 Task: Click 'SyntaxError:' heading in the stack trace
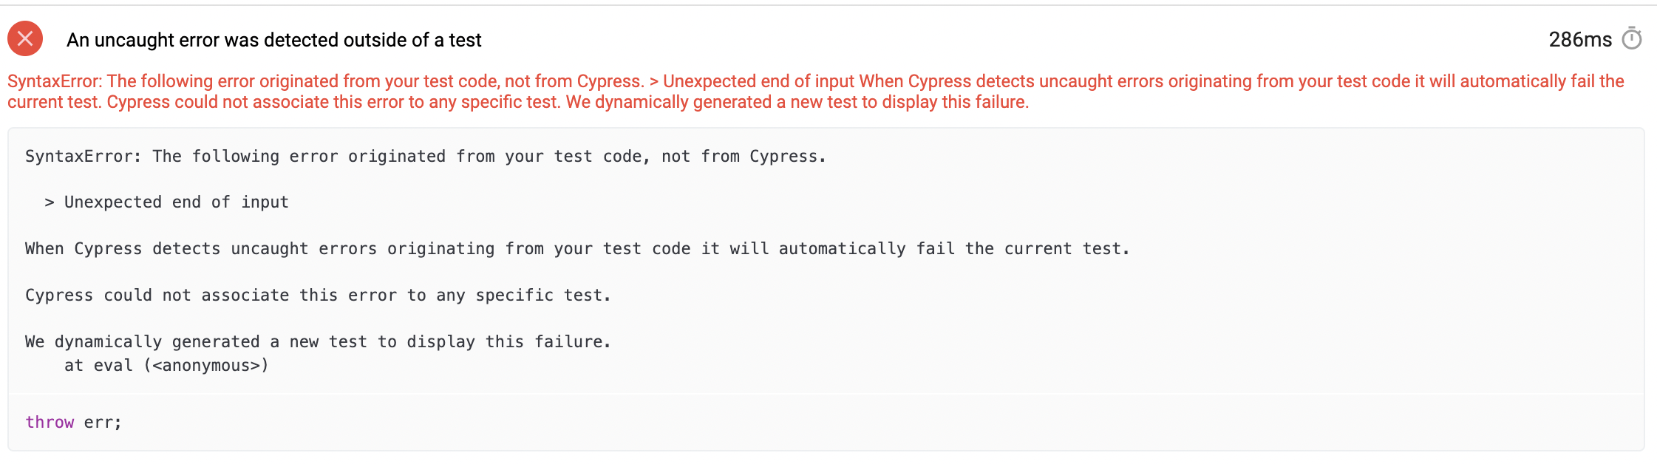coord(83,157)
